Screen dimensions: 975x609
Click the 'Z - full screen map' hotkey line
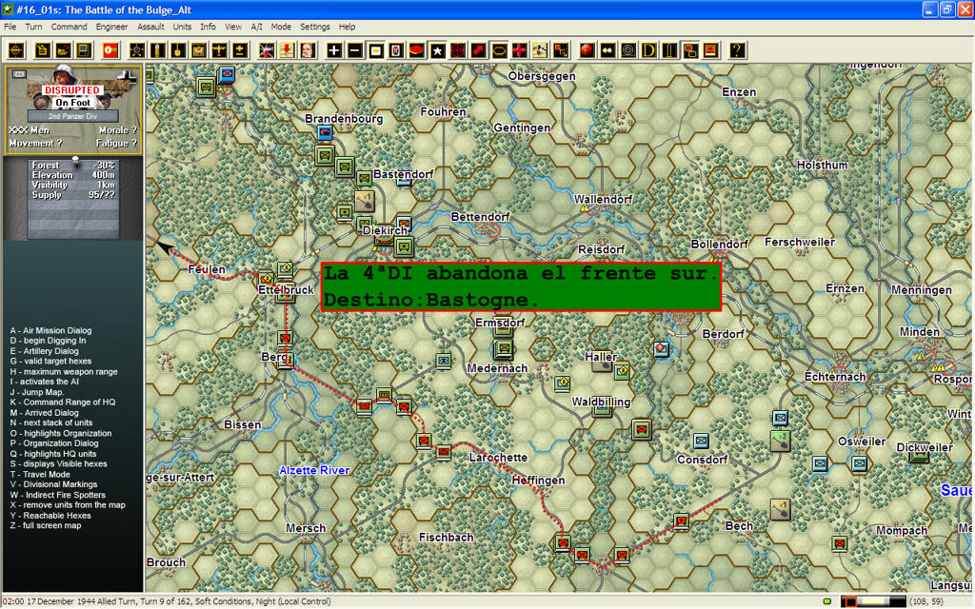(46, 525)
